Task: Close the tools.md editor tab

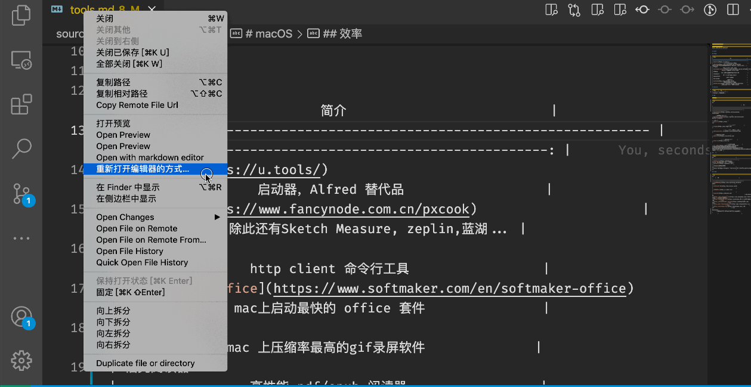Action: tap(152, 10)
